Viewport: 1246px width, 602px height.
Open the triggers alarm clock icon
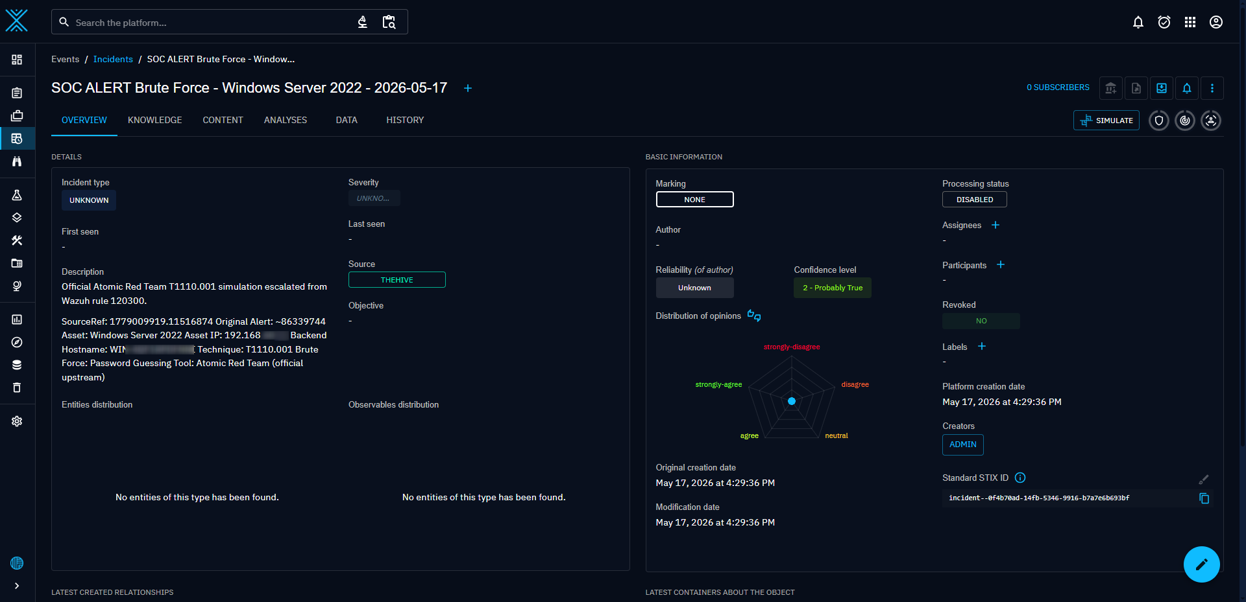(x=1164, y=22)
